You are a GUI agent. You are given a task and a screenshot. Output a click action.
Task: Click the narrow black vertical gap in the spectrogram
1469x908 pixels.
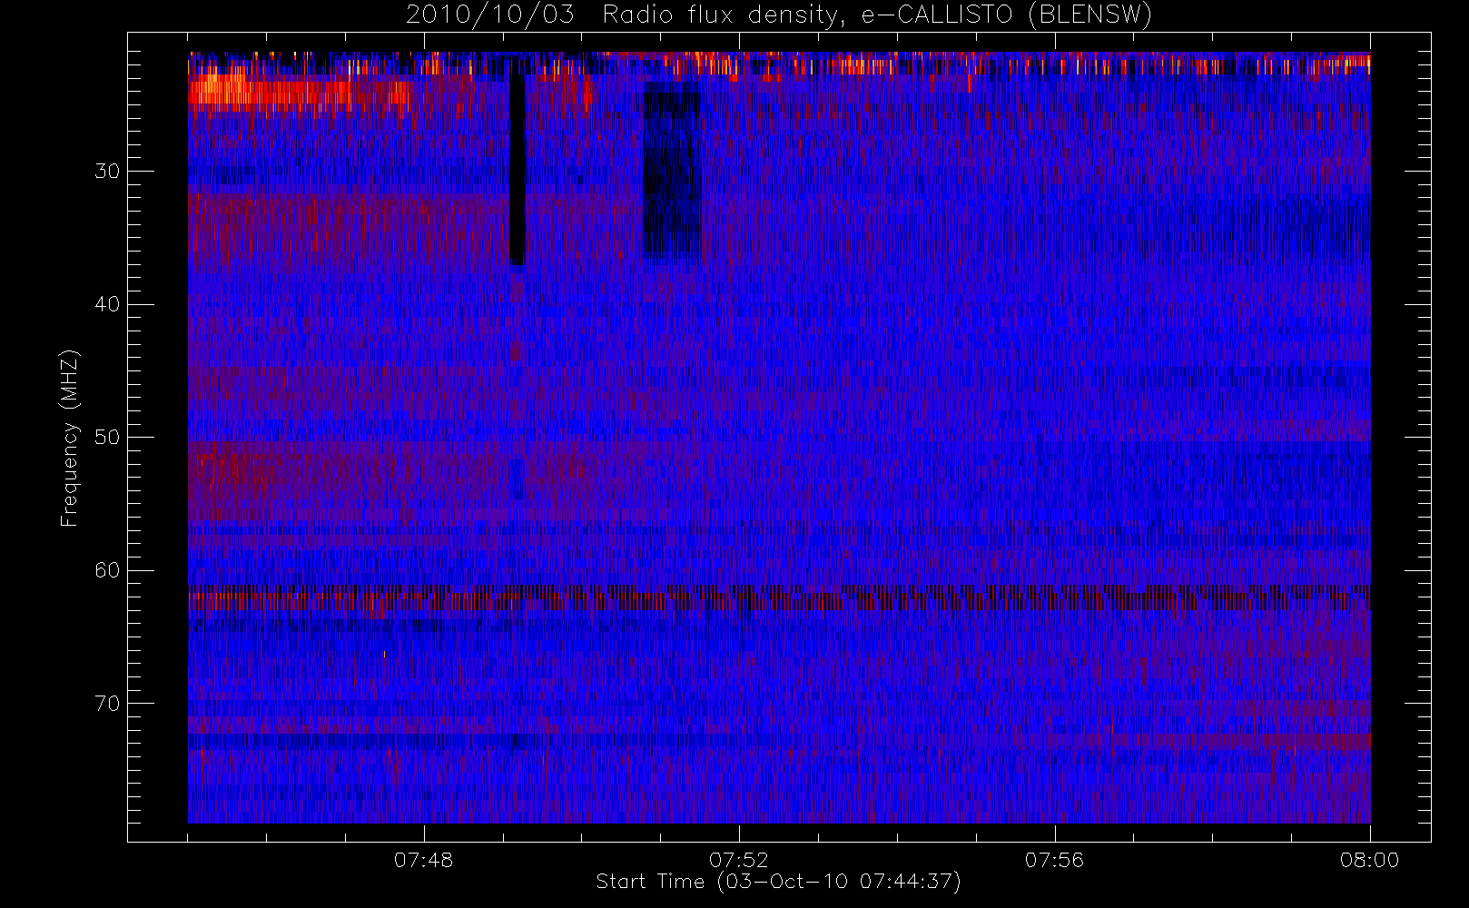(517, 162)
